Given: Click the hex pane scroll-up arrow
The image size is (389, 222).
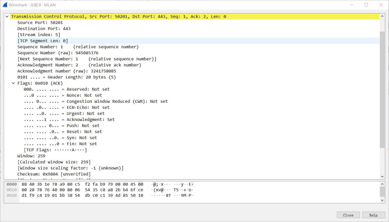Looking at the screenshot, I should [x=382, y=184].
